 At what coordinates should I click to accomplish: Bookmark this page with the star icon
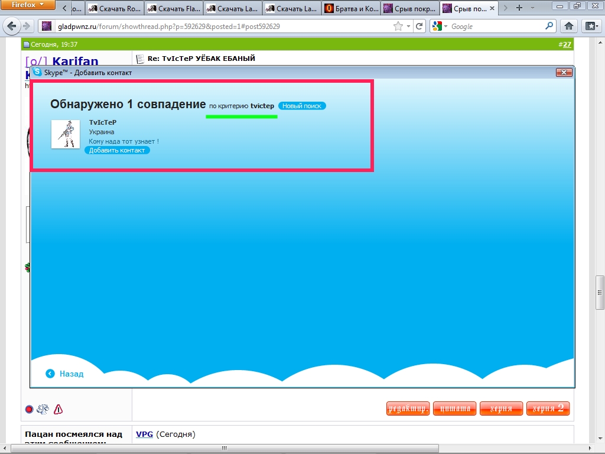coord(398,26)
